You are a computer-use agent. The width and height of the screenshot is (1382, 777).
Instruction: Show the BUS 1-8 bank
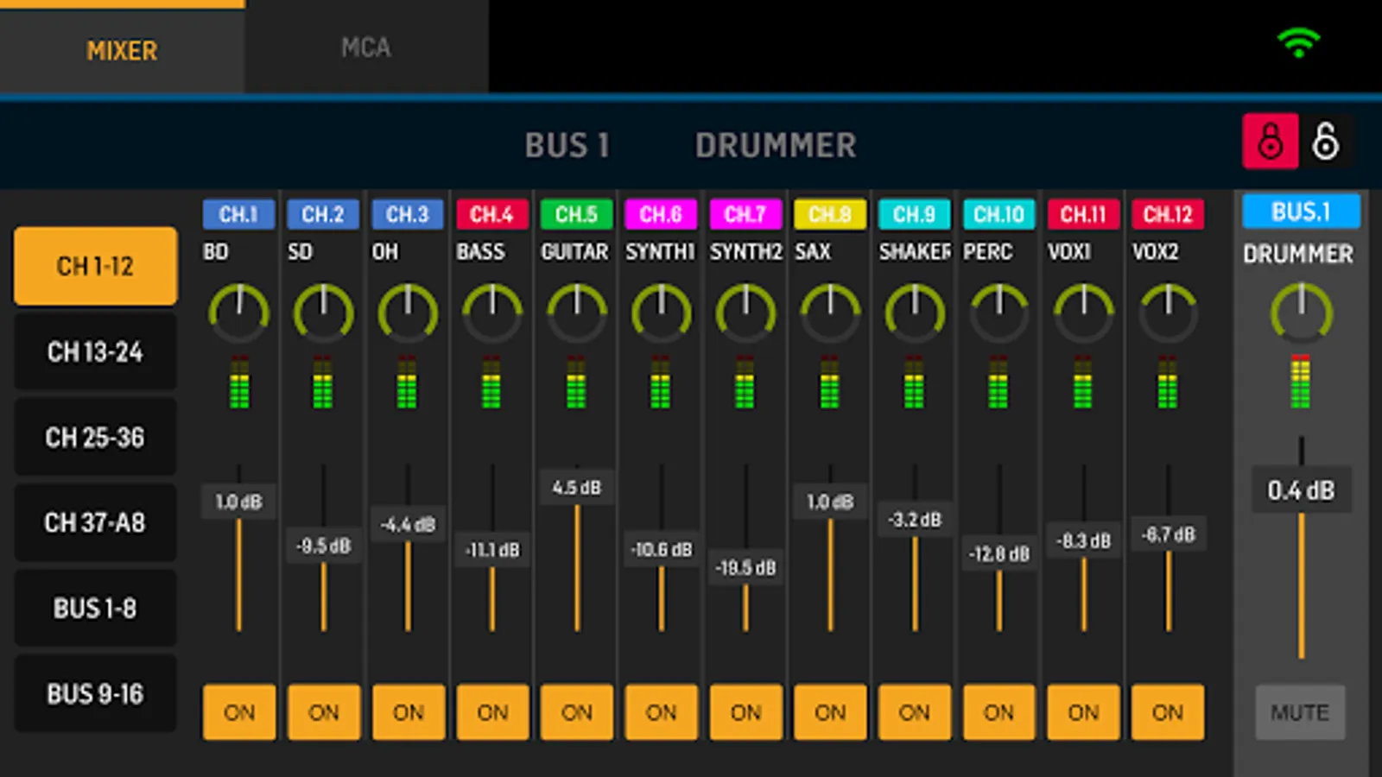point(95,609)
